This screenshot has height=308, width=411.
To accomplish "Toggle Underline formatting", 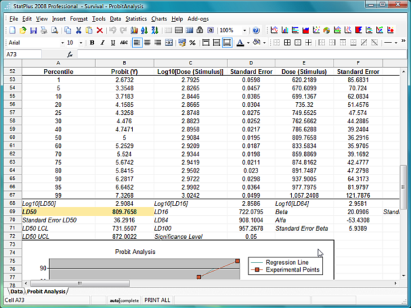I will click(112, 42).
